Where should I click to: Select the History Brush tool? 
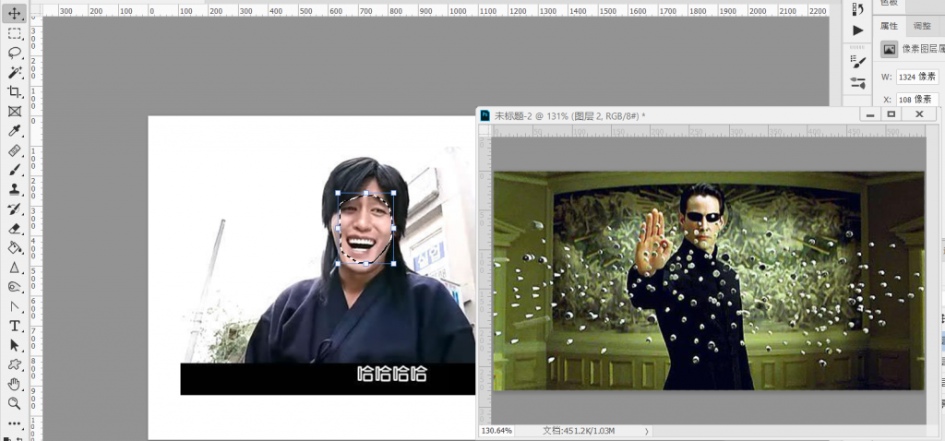click(15, 209)
